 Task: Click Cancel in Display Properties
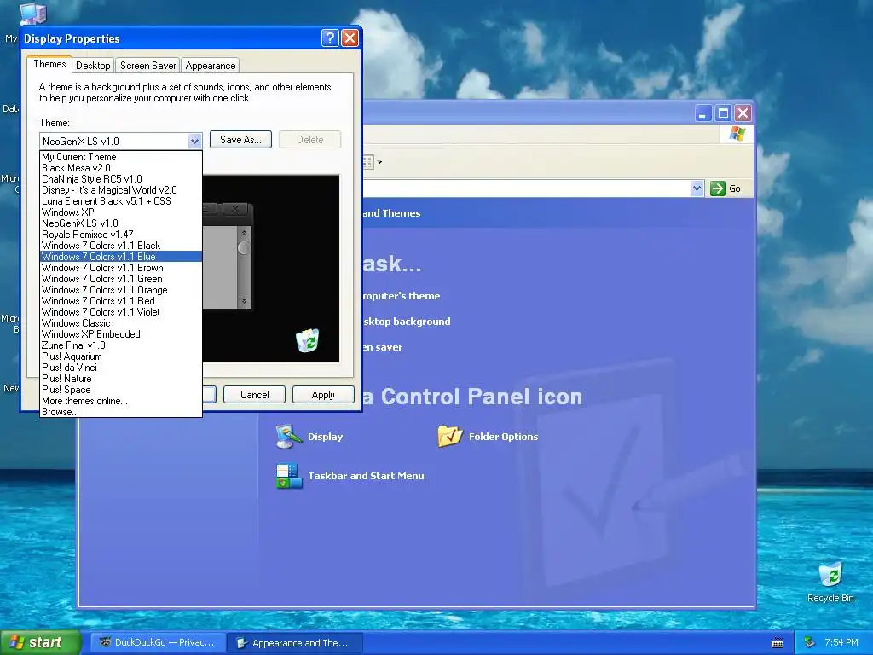[254, 394]
